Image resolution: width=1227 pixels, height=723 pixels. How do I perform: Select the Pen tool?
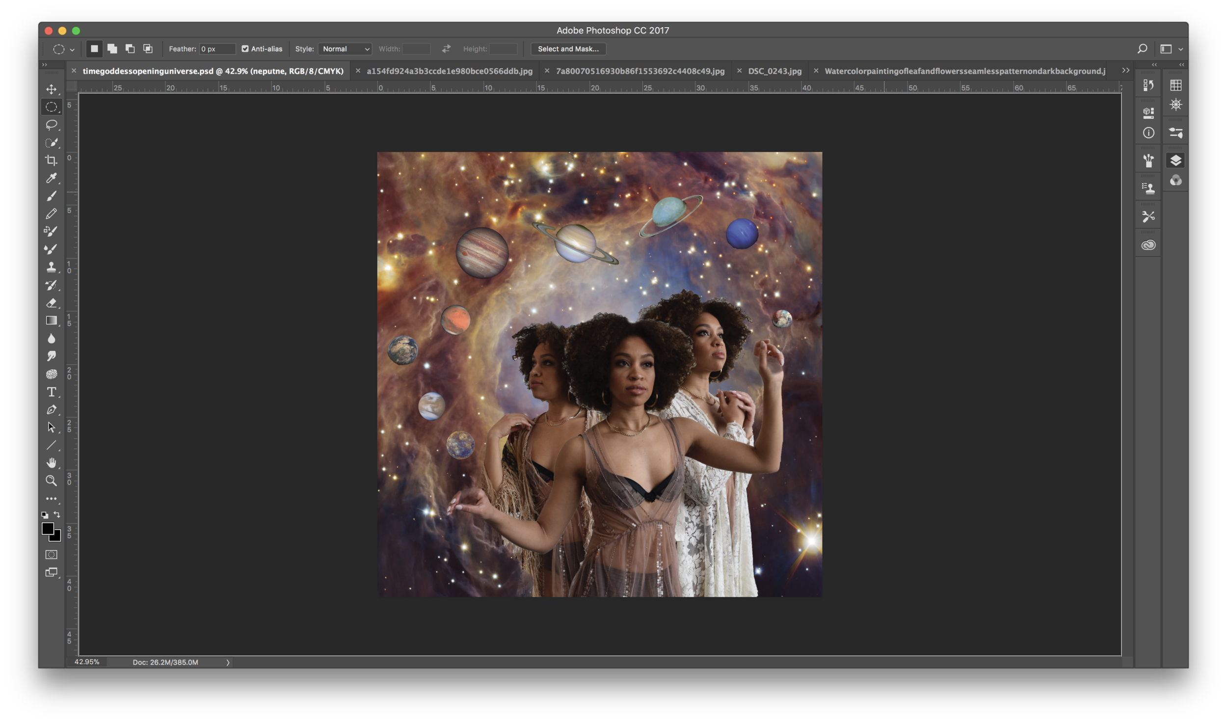[x=51, y=409]
